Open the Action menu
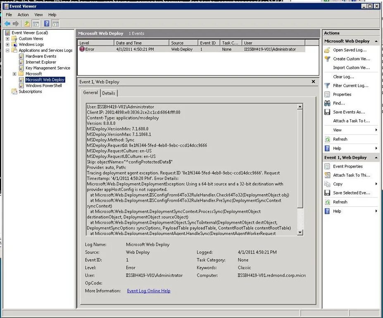383x318 pixels. (x=23, y=14)
